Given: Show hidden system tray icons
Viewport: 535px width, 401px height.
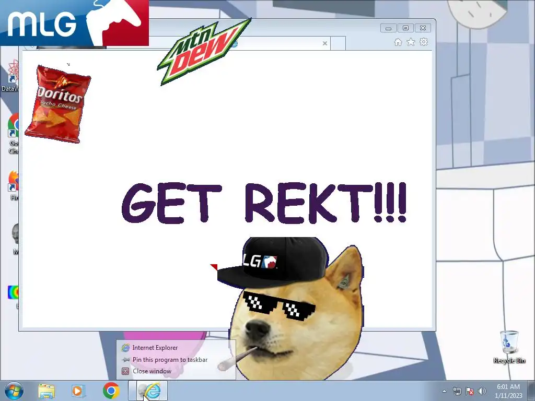Looking at the screenshot, I should (x=444, y=391).
